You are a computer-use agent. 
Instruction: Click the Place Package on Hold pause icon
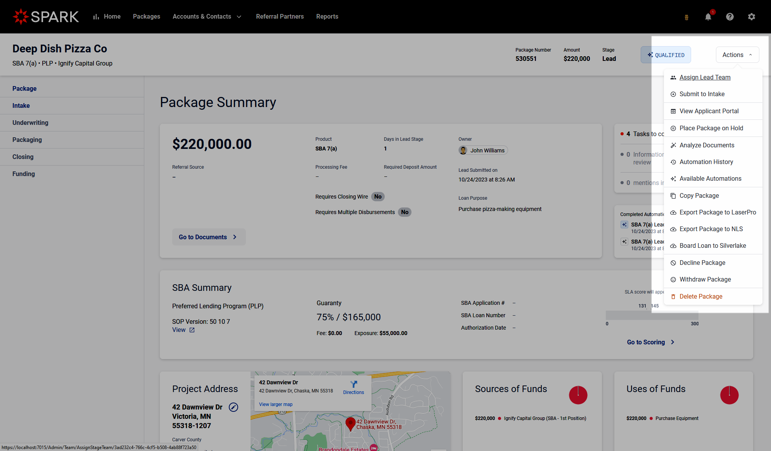point(673,128)
